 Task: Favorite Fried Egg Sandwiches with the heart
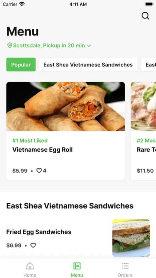[33, 245]
